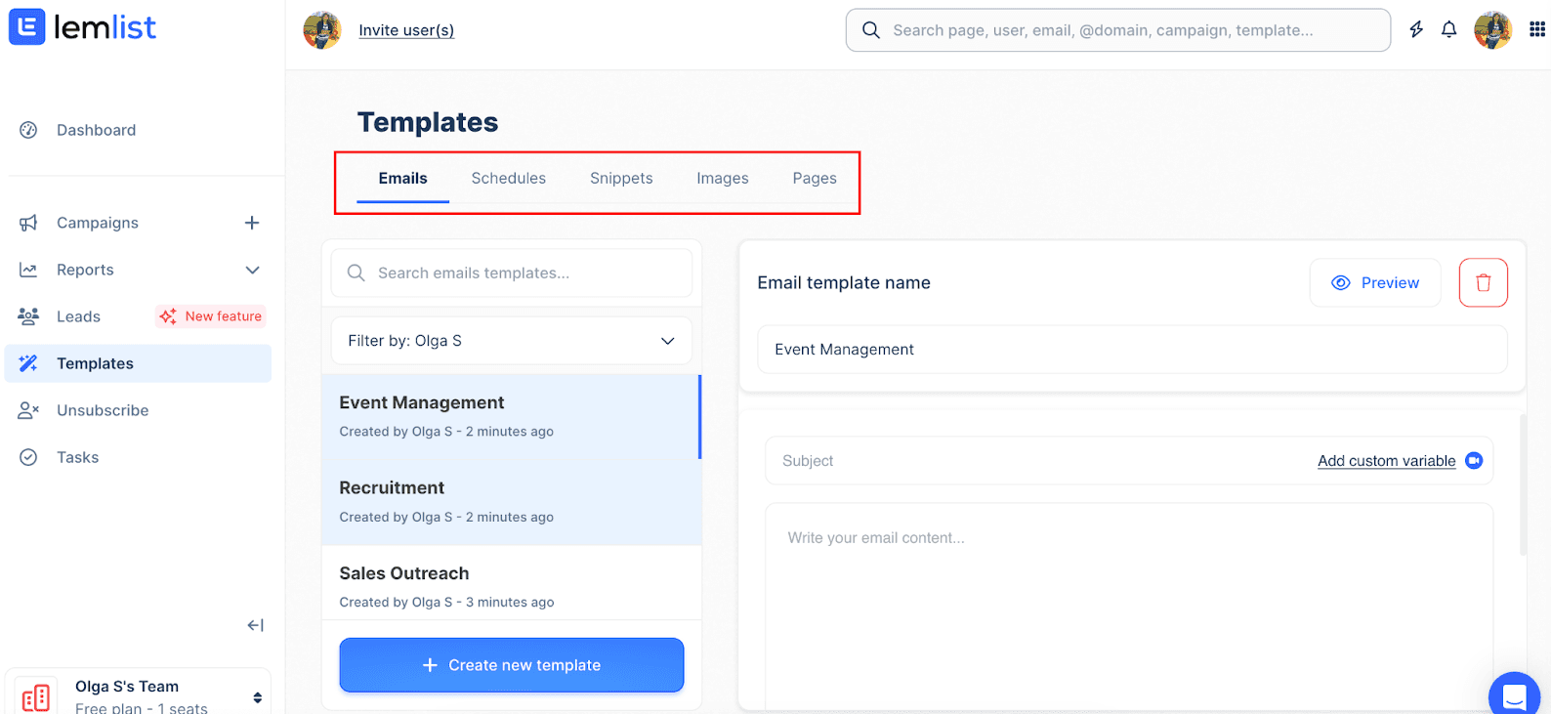Expand the Reports chevron
The image size is (1551, 714).
[x=252, y=270]
